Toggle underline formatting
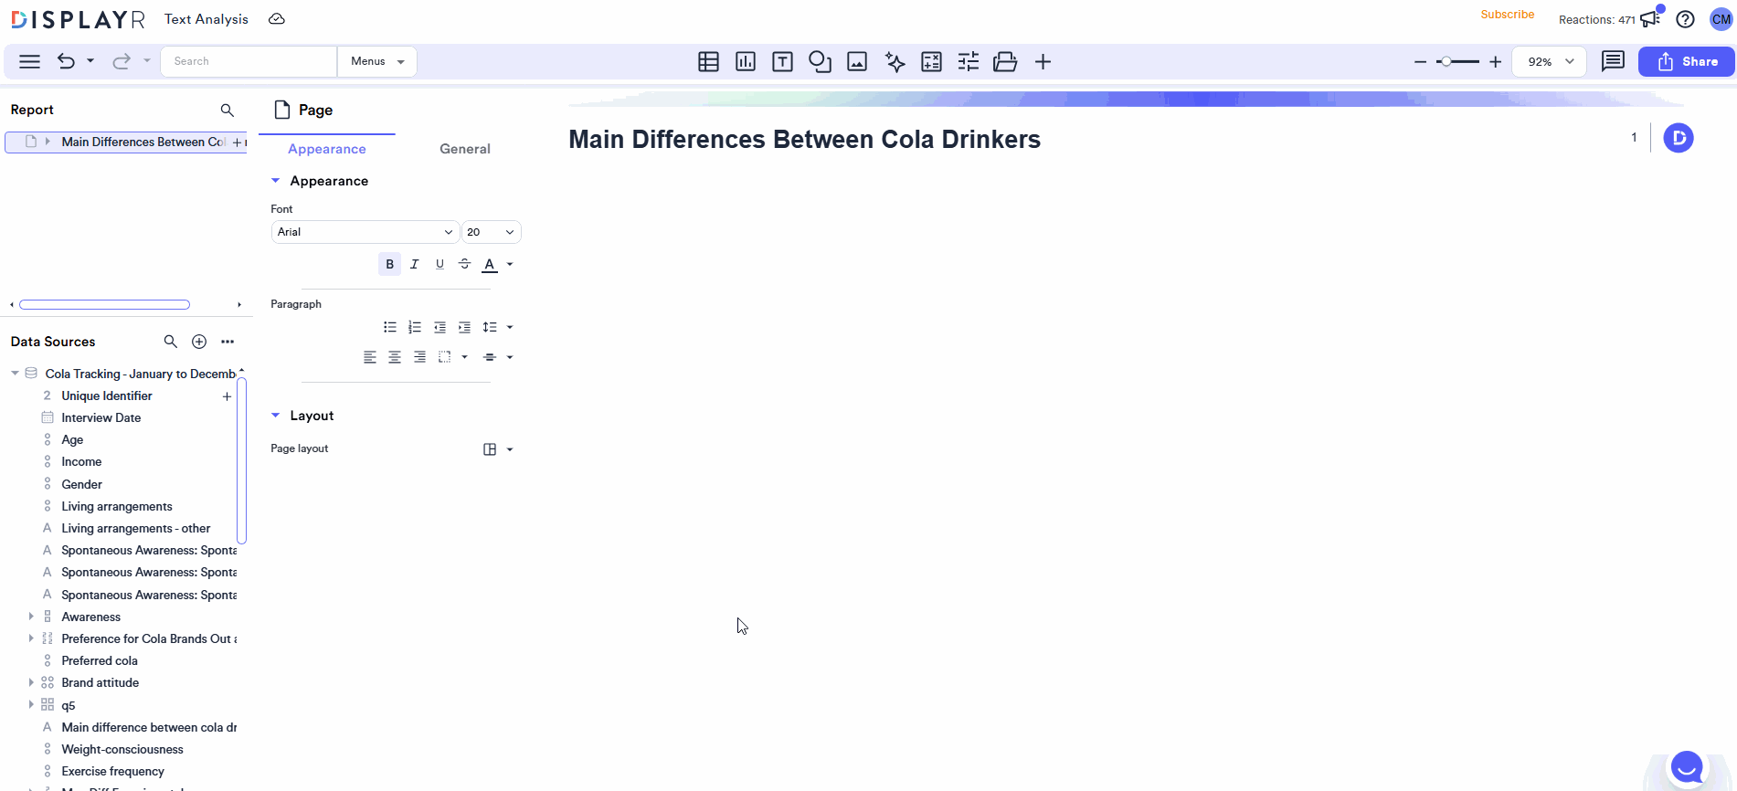The width and height of the screenshot is (1737, 791). click(x=440, y=264)
